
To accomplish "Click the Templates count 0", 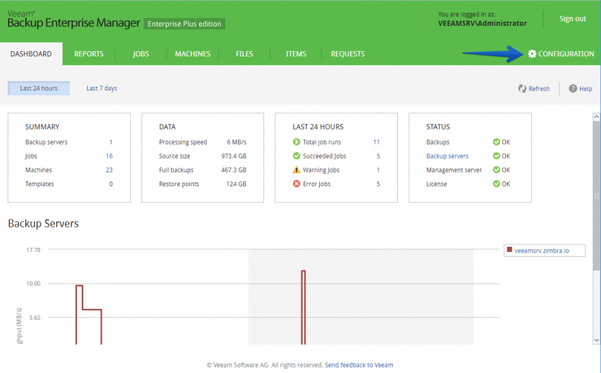I will [111, 184].
